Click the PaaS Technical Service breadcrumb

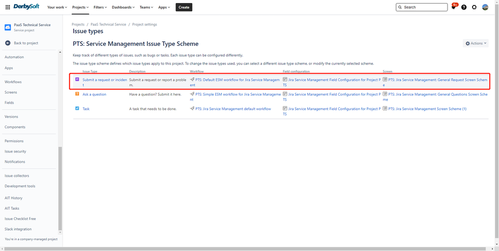coord(108,24)
